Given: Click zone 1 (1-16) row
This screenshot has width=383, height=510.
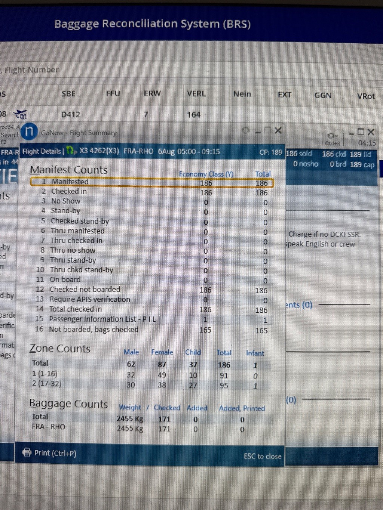Looking at the screenshot, I should (45, 374).
